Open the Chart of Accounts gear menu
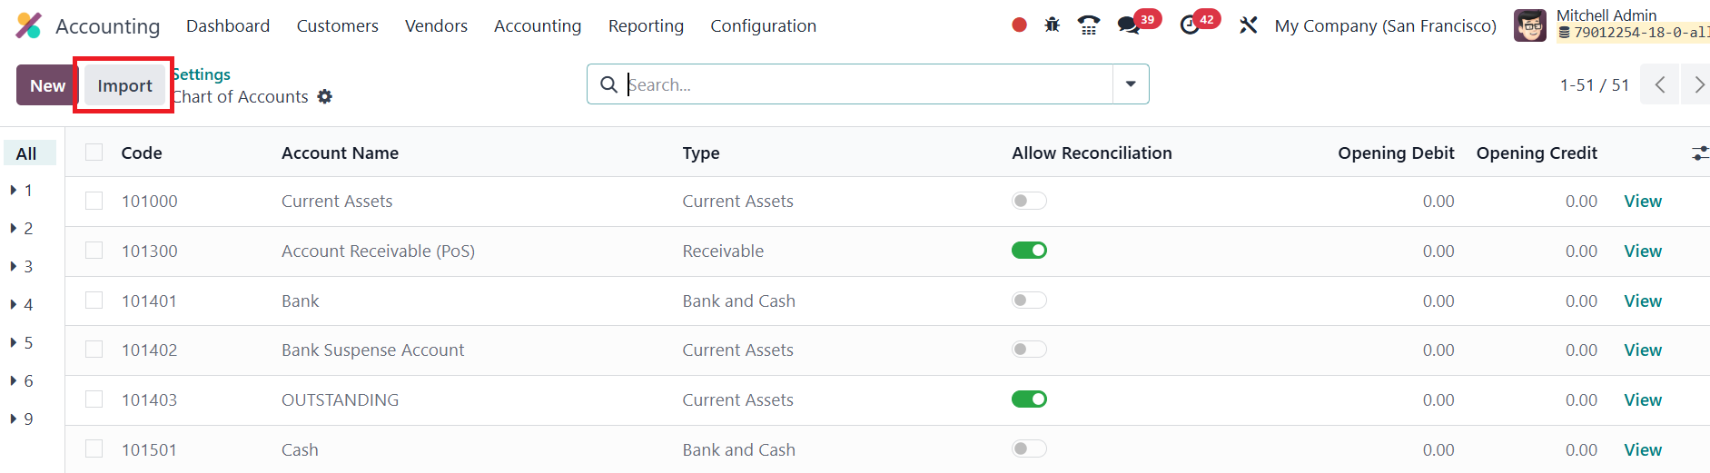This screenshot has height=473, width=1710. pos(325,97)
